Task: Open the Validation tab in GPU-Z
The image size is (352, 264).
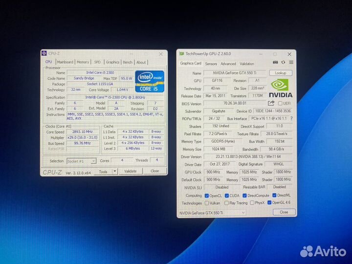Action: click(247, 64)
